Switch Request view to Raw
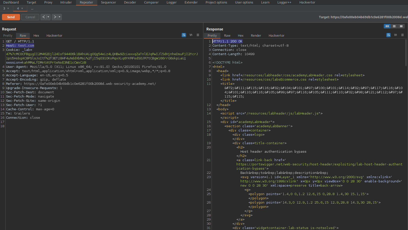The image size is (408, 230). point(23,35)
